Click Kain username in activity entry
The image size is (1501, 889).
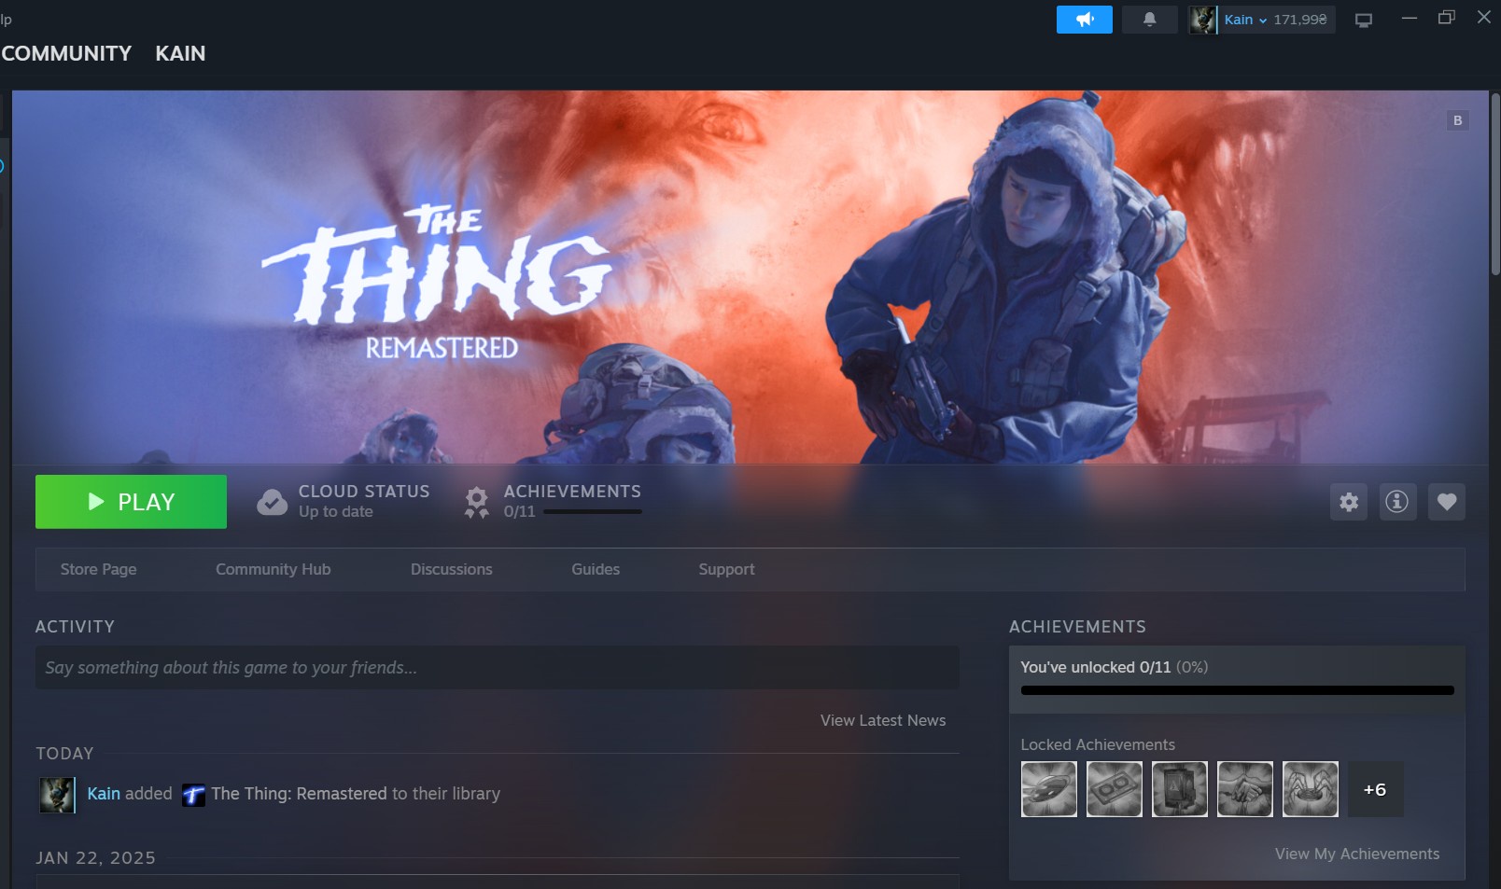tap(104, 794)
